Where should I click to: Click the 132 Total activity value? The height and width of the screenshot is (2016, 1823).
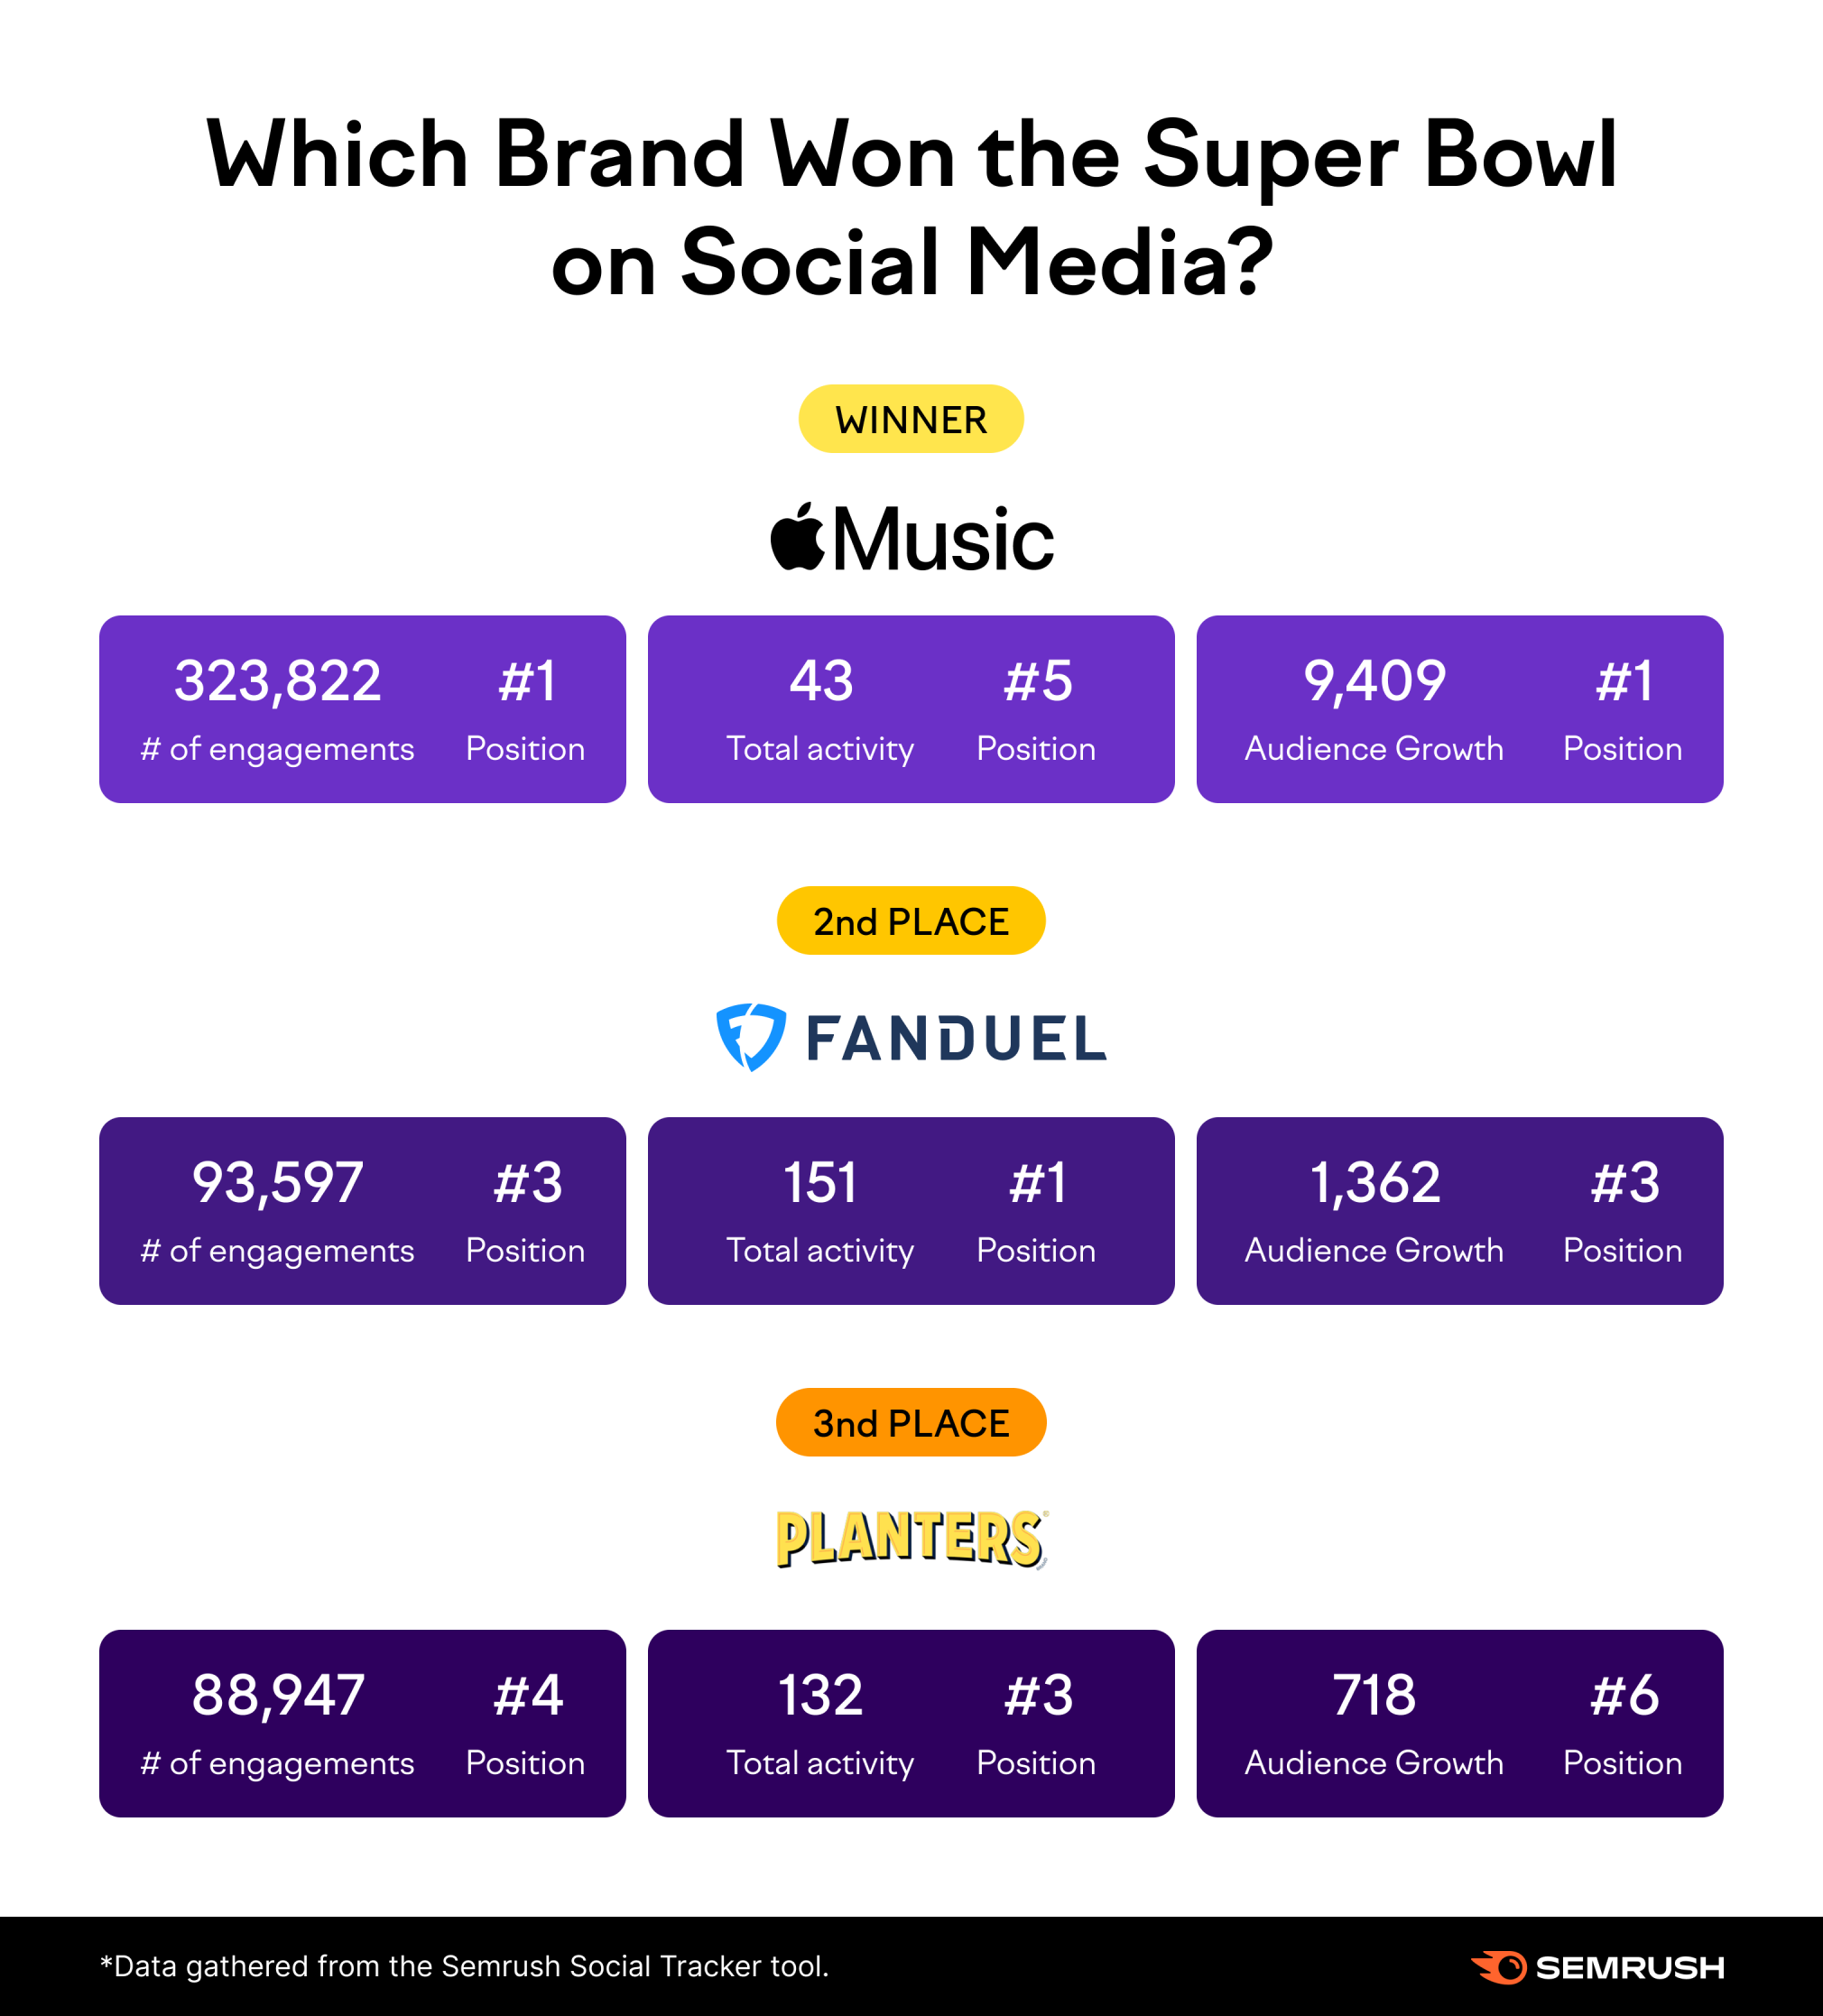[x=820, y=1695]
